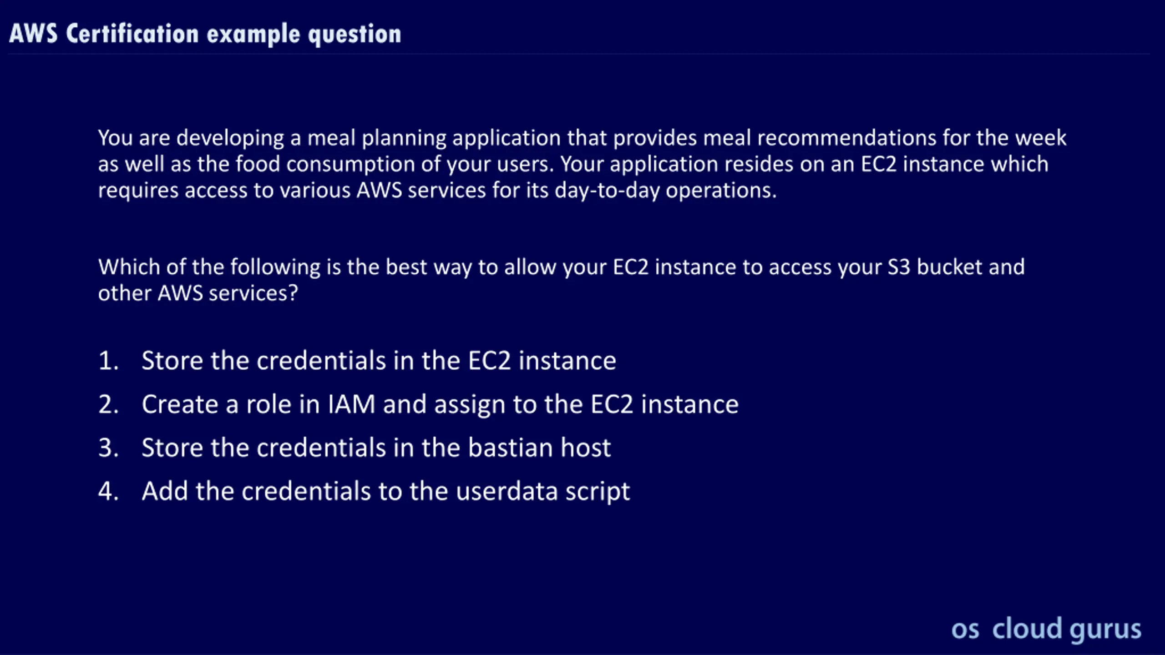Choose answer Create a role in IAM
Screen dimensions: 1165x655
click(440, 404)
